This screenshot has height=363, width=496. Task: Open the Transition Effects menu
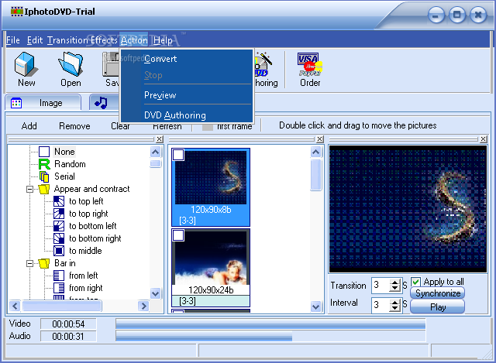coord(82,40)
